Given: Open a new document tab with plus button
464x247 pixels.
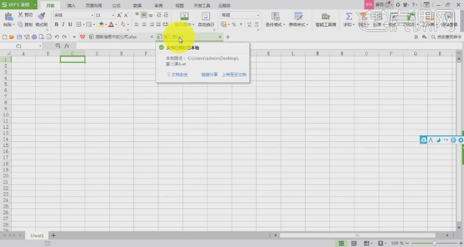Looking at the screenshot, I should 228,37.
